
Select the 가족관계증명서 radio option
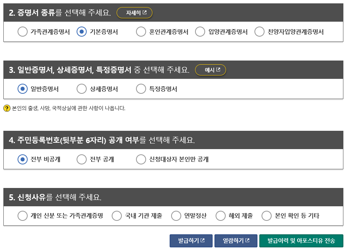point(22,31)
